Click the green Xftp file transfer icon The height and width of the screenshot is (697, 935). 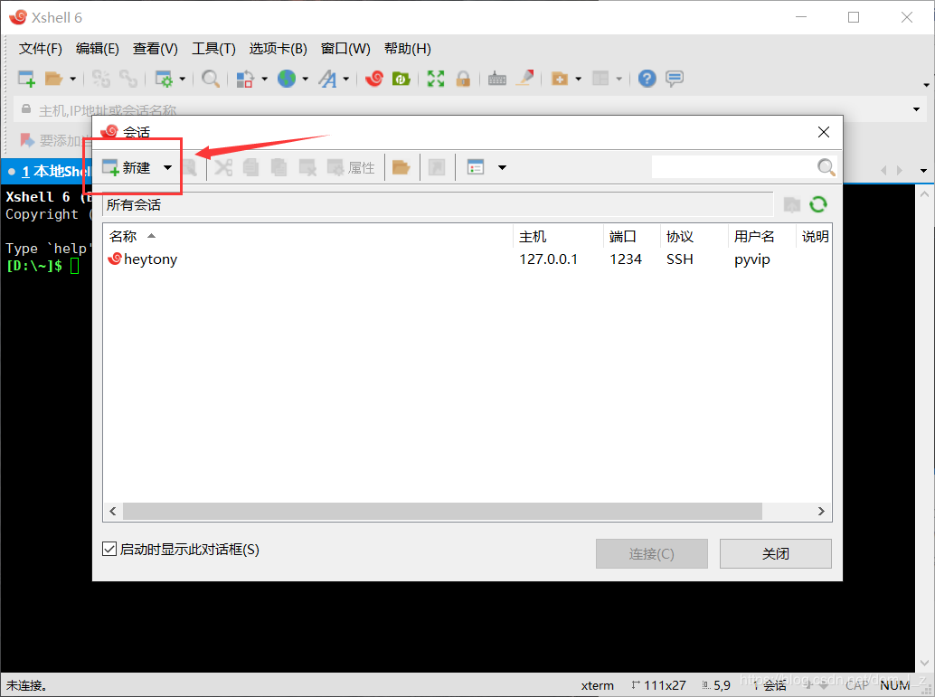401,79
